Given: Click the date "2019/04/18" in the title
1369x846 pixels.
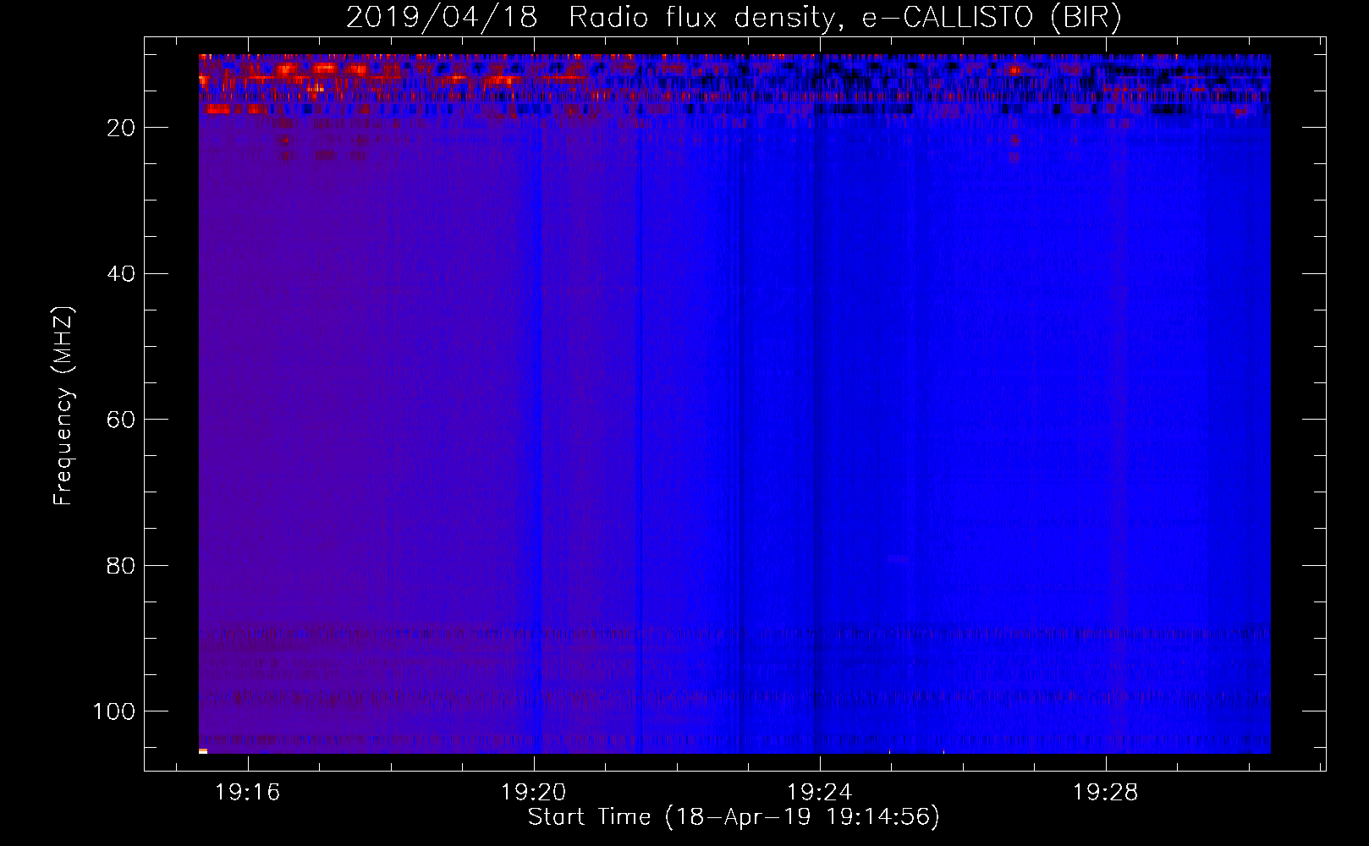Looking at the screenshot, I should [442, 18].
